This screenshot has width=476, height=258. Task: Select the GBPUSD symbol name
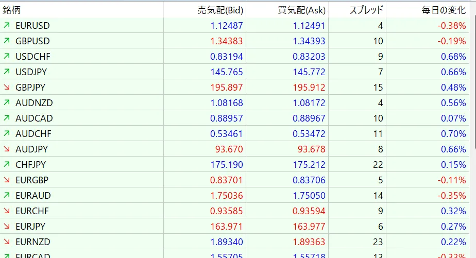coord(32,41)
